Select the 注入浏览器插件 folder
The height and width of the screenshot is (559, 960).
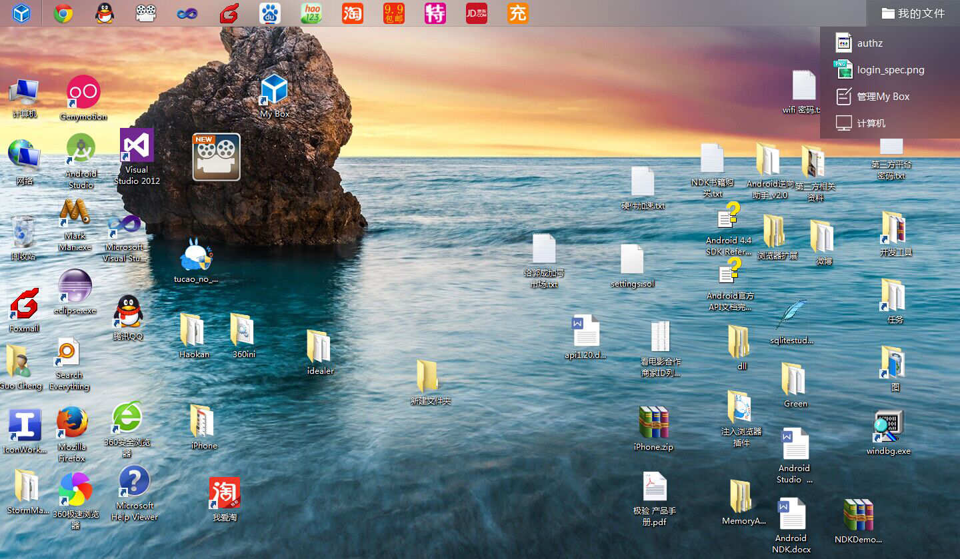click(741, 418)
